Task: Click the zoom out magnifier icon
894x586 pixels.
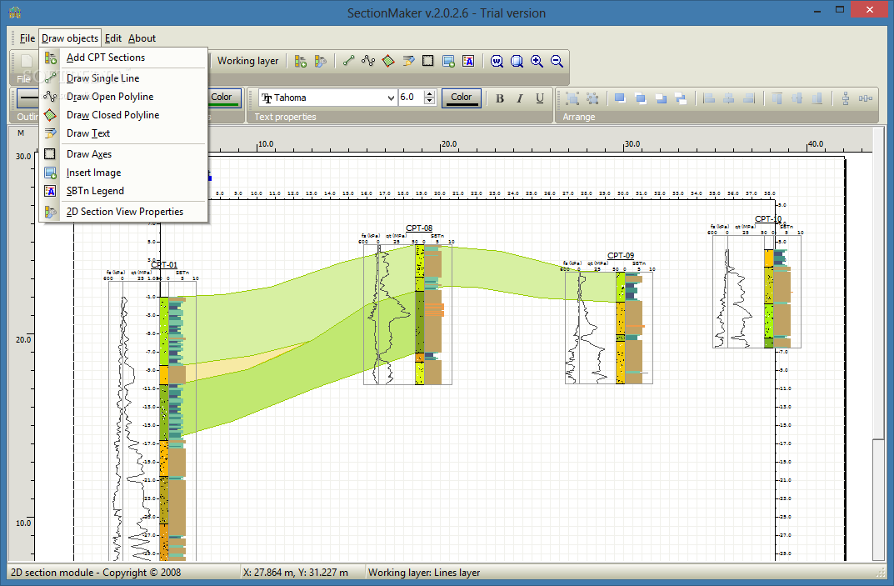Action: click(557, 61)
